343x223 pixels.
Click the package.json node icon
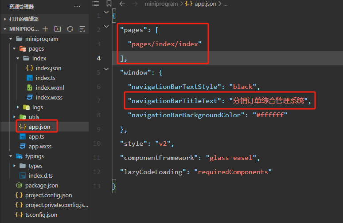click(19, 186)
